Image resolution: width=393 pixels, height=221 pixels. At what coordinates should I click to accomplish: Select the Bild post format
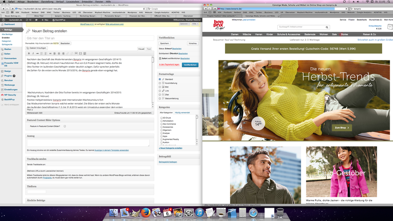tap(160, 87)
